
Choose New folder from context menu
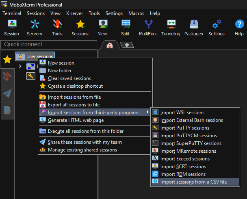(x=95, y=71)
